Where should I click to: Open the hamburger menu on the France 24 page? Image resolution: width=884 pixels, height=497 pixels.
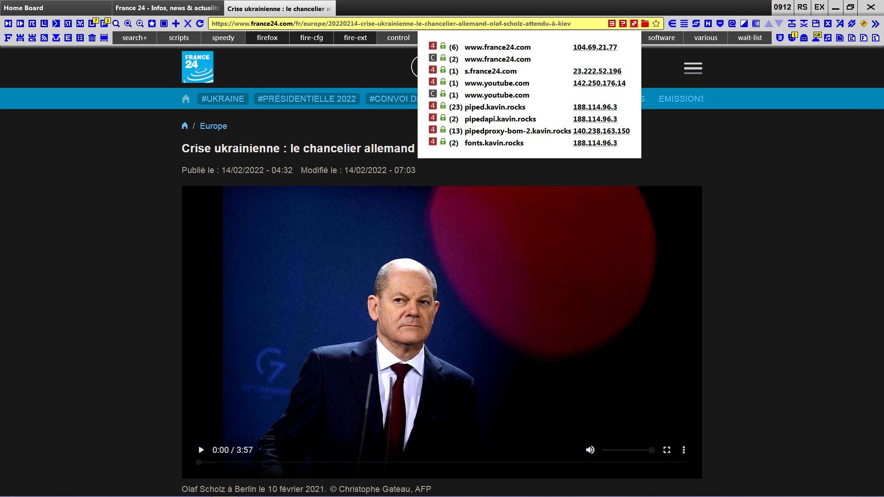pos(692,68)
